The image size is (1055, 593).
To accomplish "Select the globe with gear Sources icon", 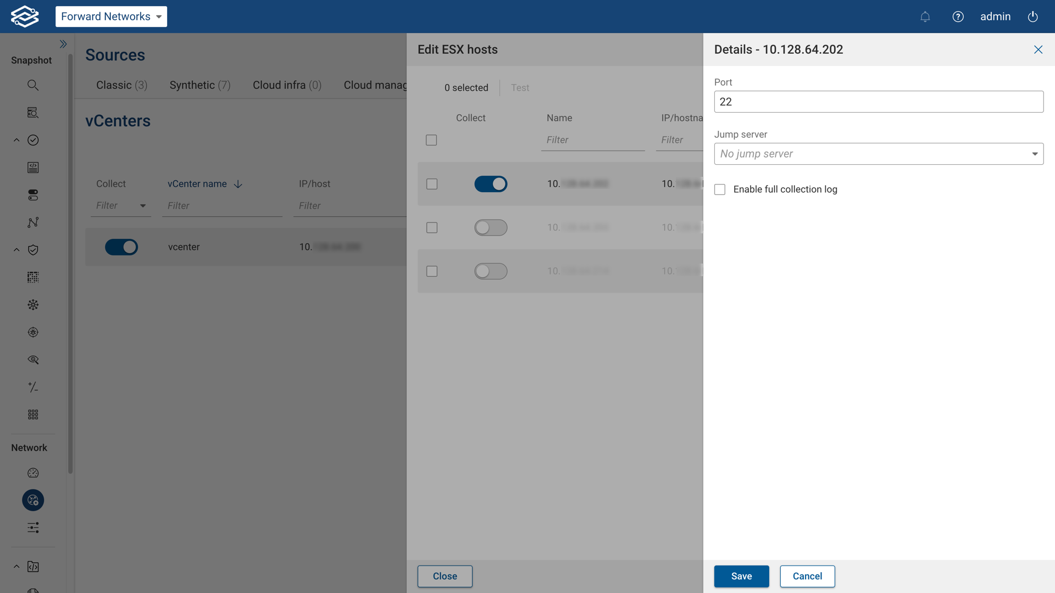I will coord(33,500).
